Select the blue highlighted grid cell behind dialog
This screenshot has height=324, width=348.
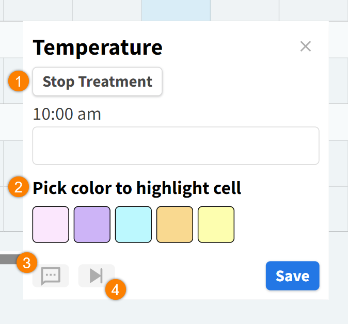[176, 10]
